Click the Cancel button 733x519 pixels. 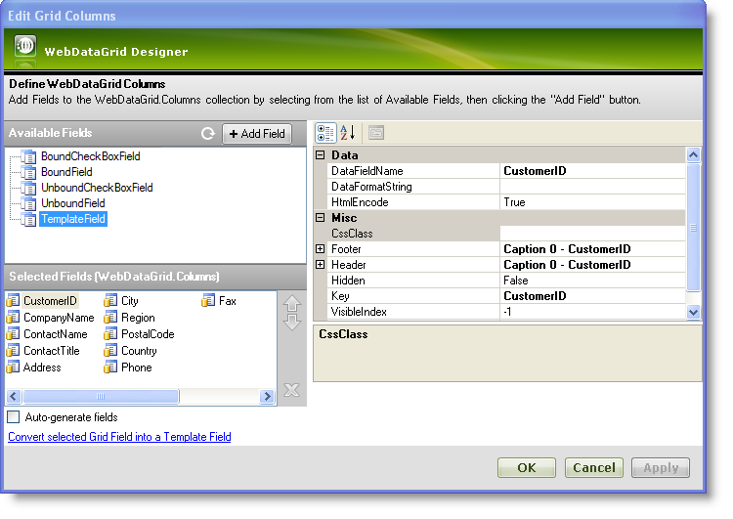593,467
